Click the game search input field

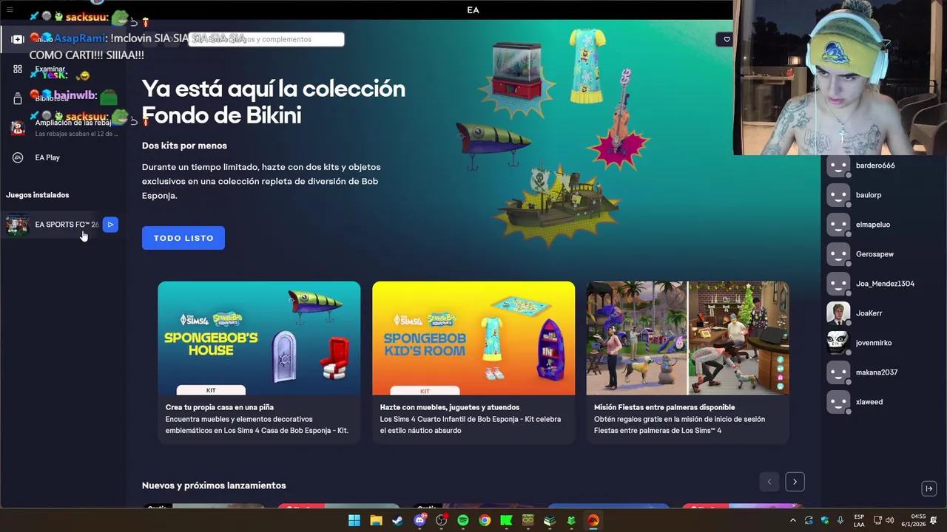click(x=266, y=39)
